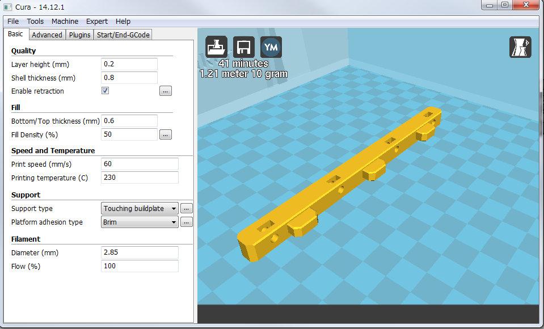544x329 pixels.
Task: Click the Printing temperature input field
Action: (x=140, y=178)
